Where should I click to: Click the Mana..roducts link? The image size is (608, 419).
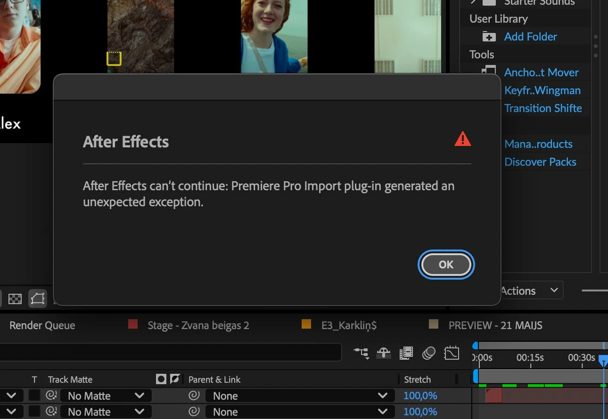pyautogui.click(x=538, y=144)
